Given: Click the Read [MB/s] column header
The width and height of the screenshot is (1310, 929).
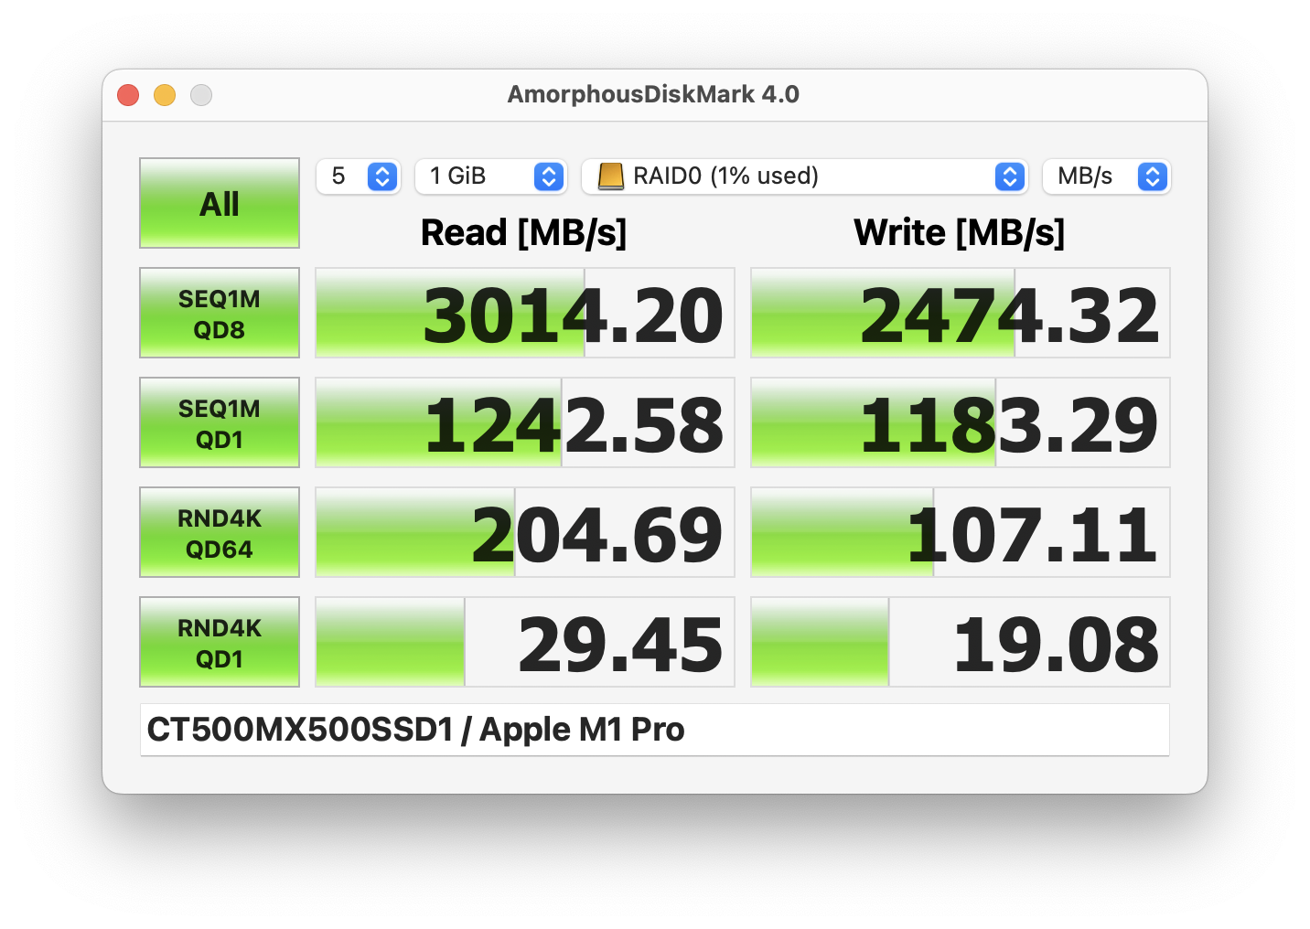Looking at the screenshot, I should [x=524, y=232].
